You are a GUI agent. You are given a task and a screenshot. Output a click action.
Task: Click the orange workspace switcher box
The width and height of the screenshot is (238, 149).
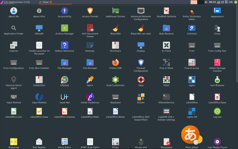(194, 2)
